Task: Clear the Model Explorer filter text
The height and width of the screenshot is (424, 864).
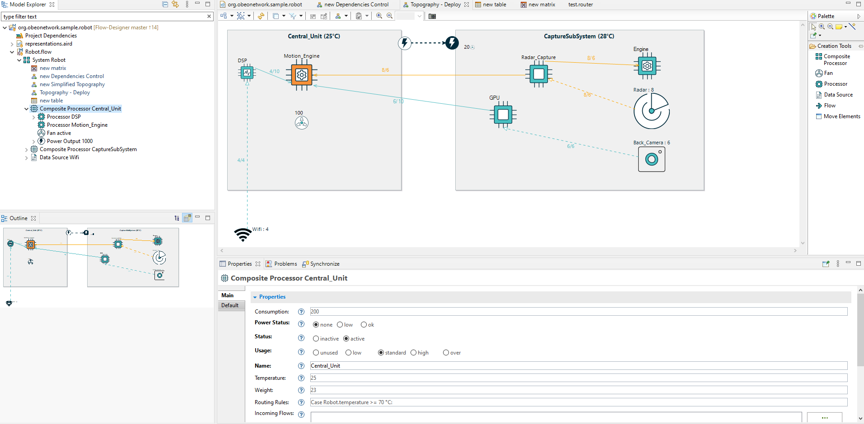Action: (209, 16)
